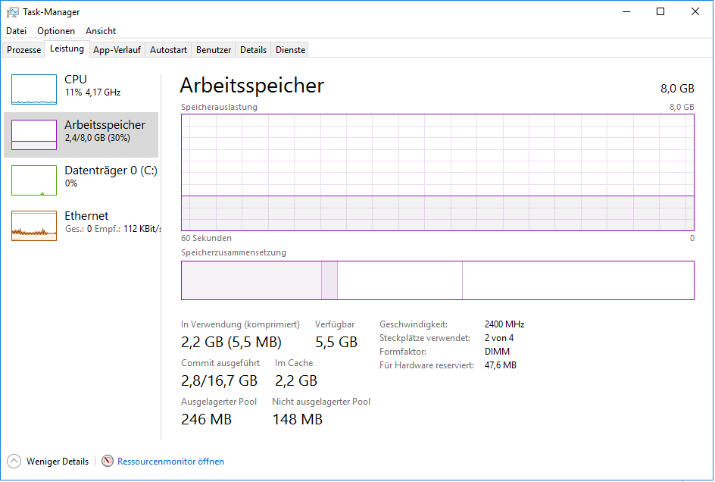
Task: Select the Datenträger 0 graph thumbnail
Action: coord(34,180)
